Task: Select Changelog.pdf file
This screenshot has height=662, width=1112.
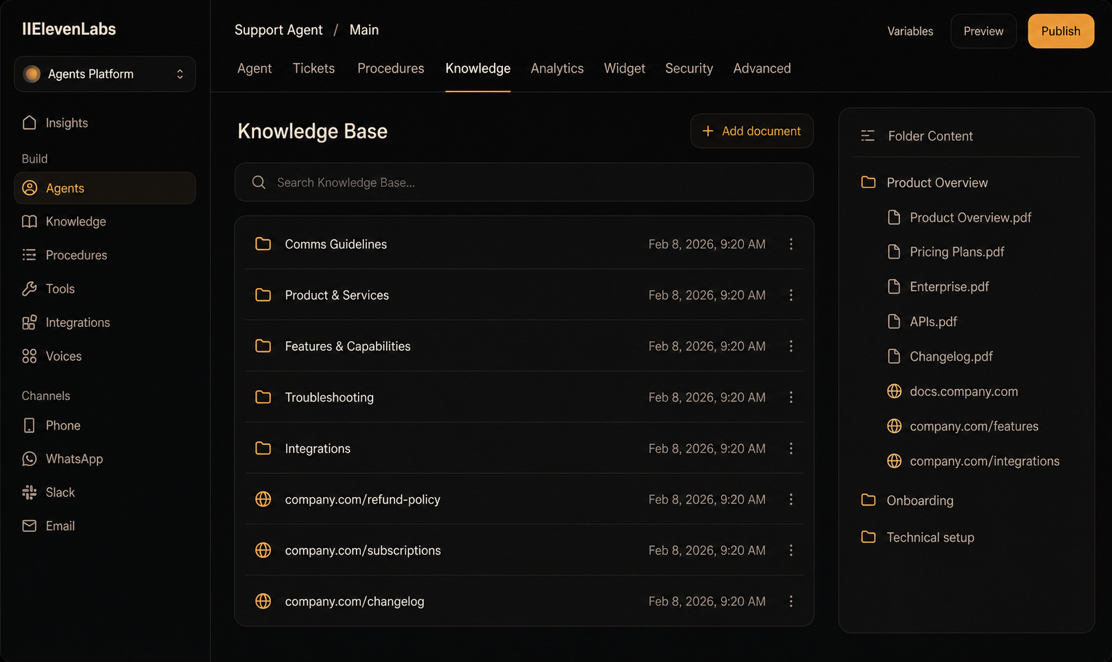Action: [940, 356]
